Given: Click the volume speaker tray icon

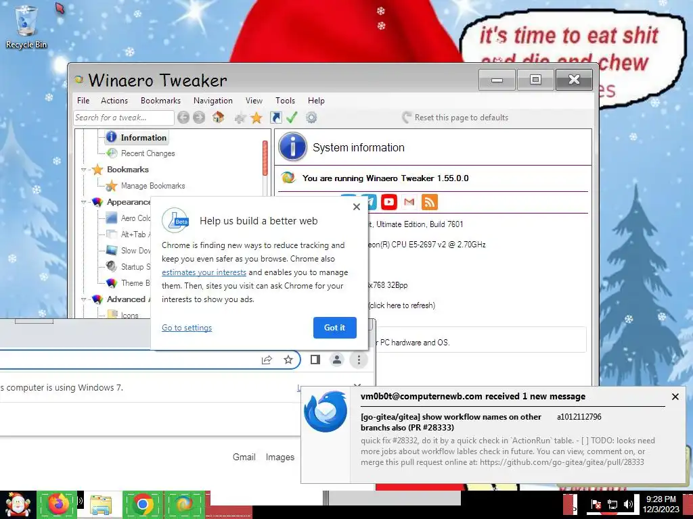Looking at the screenshot, I should pyautogui.click(x=628, y=504).
